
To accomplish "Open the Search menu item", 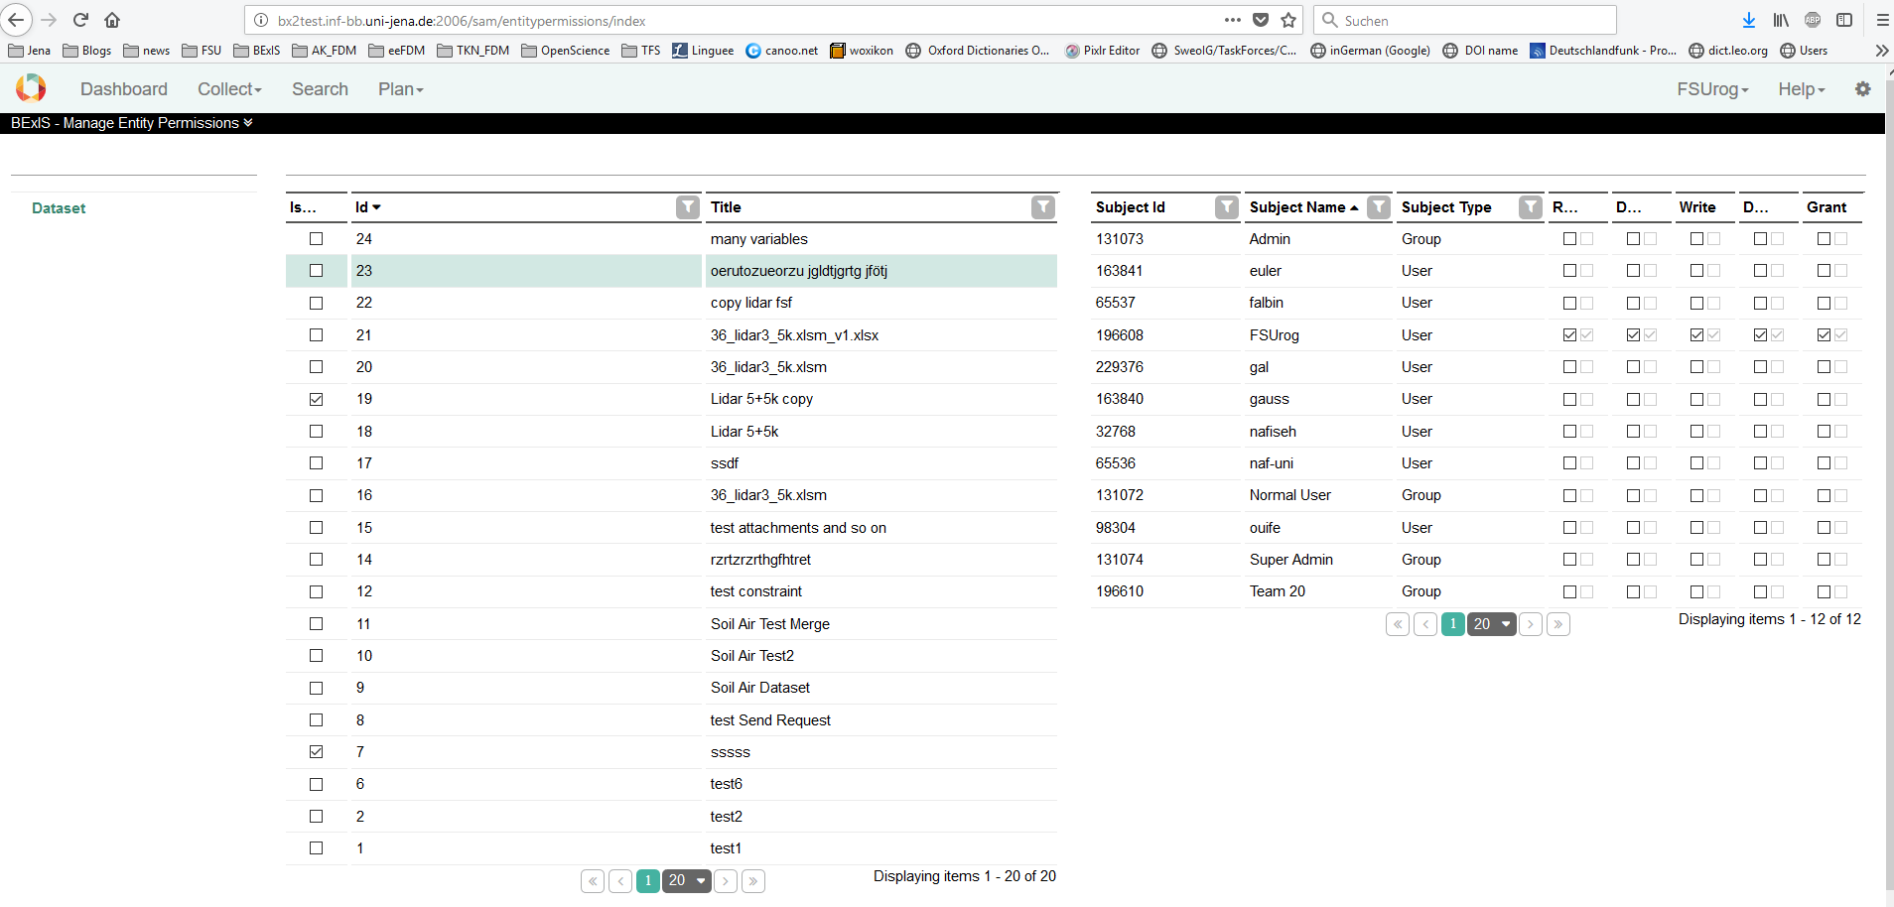I will [320, 89].
